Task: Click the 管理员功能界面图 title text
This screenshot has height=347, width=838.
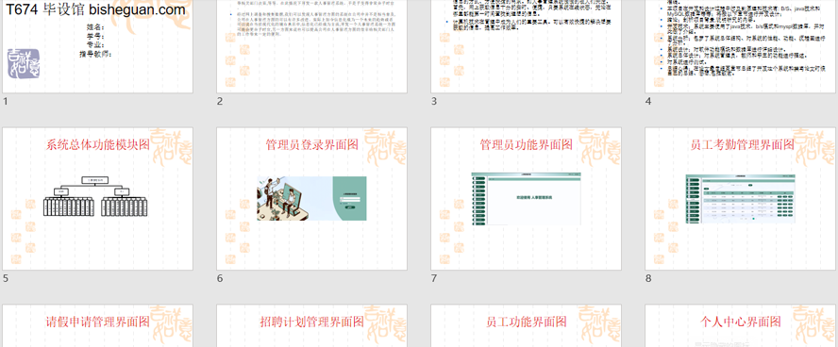Action: point(527,144)
